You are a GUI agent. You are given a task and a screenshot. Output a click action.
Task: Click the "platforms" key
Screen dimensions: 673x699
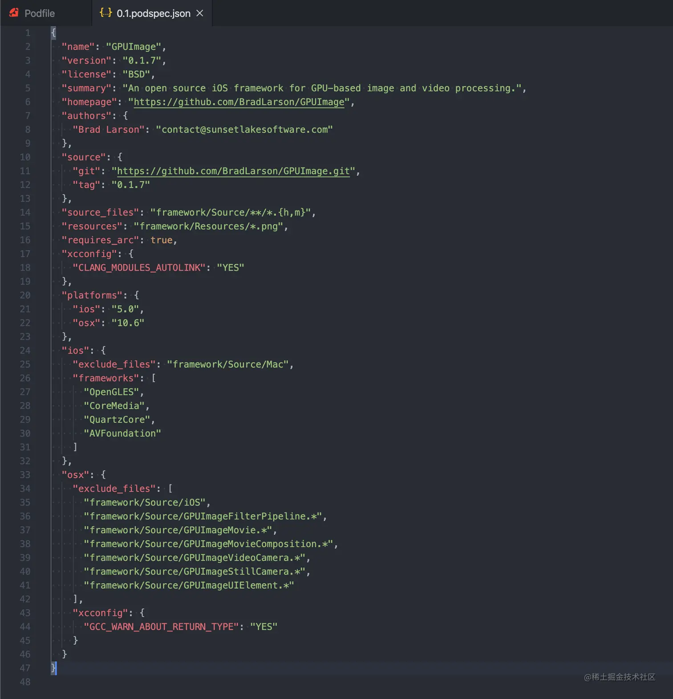[x=92, y=295]
